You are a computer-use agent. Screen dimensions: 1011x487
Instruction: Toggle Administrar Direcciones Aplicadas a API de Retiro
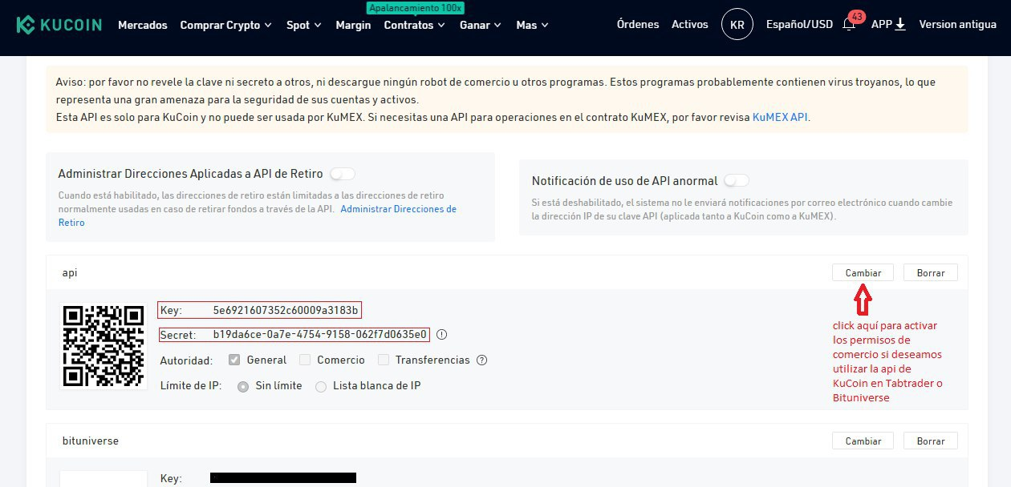click(x=342, y=174)
